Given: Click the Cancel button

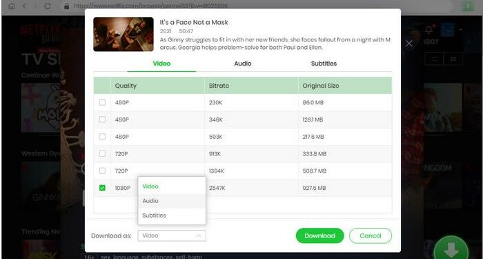Looking at the screenshot, I should pos(371,236).
